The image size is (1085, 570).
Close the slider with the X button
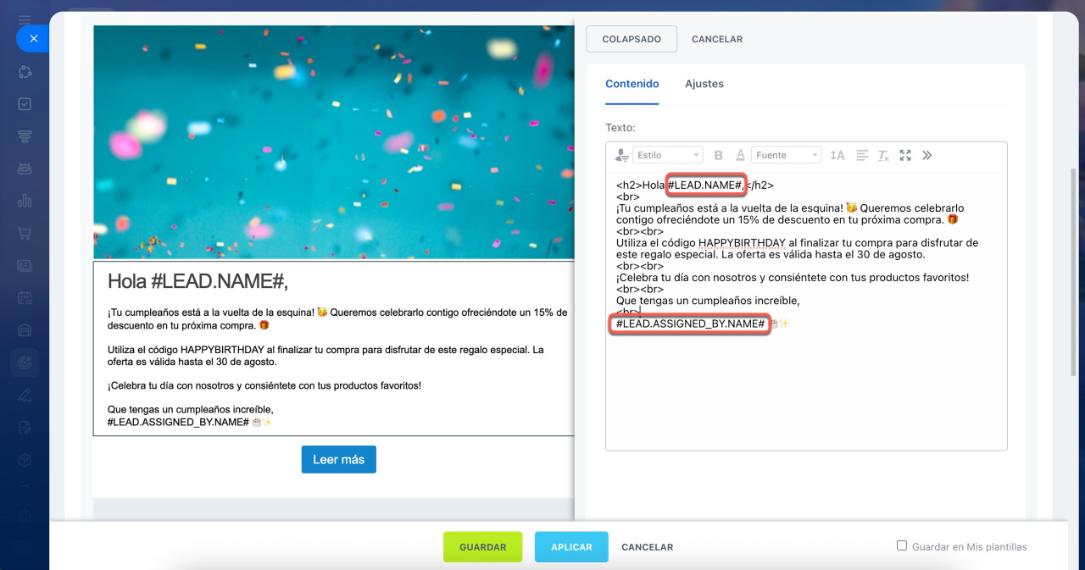click(x=33, y=38)
